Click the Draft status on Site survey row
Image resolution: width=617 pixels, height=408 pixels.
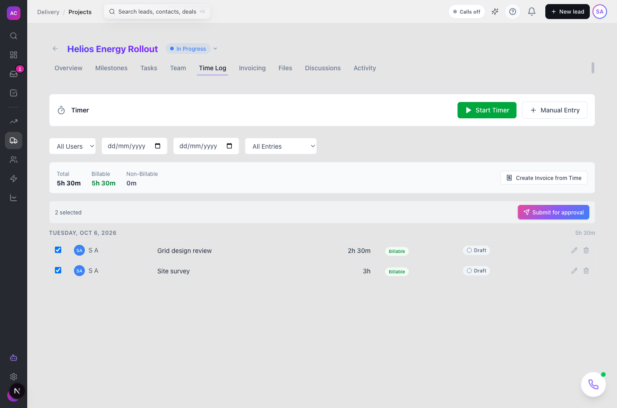(x=476, y=271)
